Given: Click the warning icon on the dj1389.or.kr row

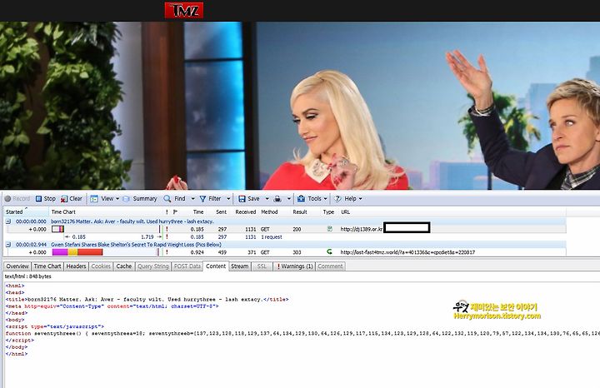Looking at the screenshot, I should click(x=167, y=229).
